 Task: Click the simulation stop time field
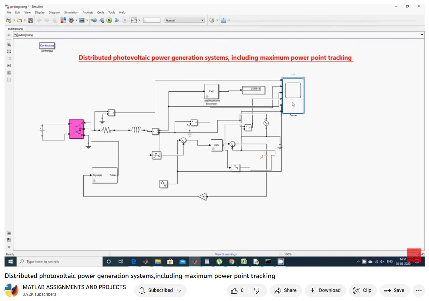coord(151,21)
